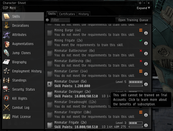Switch to the Skills tab

pyautogui.click(x=52, y=14)
